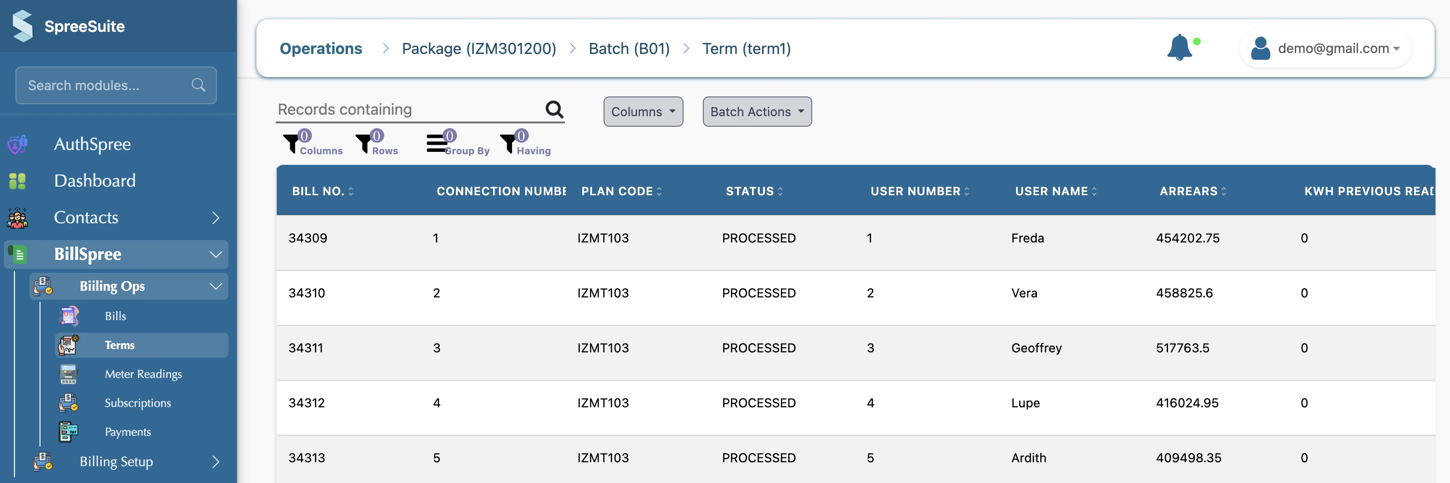Click the Dashboard label in sidebar
This screenshot has width=1450, height=483.
point(94,181)
